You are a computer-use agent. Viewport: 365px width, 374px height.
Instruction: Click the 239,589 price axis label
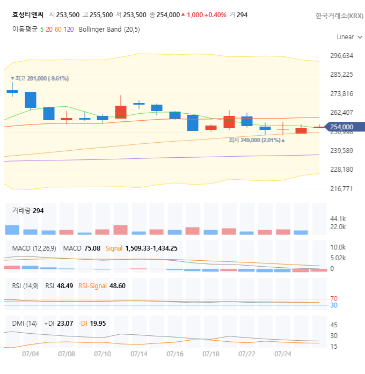pyautogui.click(x=341, y=151)
